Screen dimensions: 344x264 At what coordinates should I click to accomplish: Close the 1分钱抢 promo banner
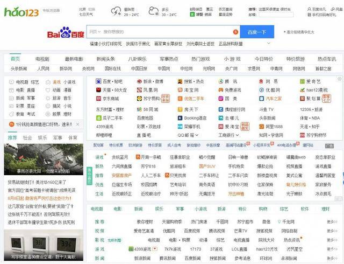point(77,124)
